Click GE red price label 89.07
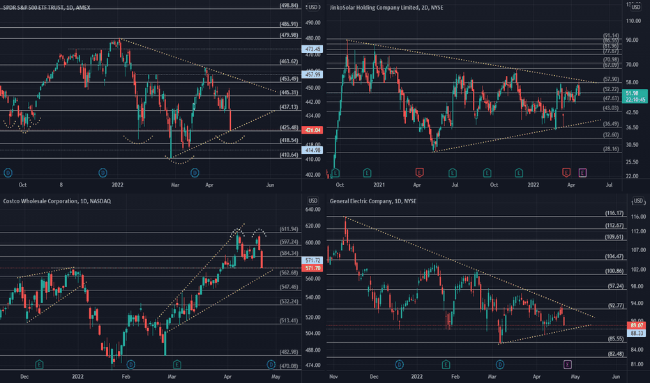This screenshot has height=383, width=650. click(x=636, y=325)
